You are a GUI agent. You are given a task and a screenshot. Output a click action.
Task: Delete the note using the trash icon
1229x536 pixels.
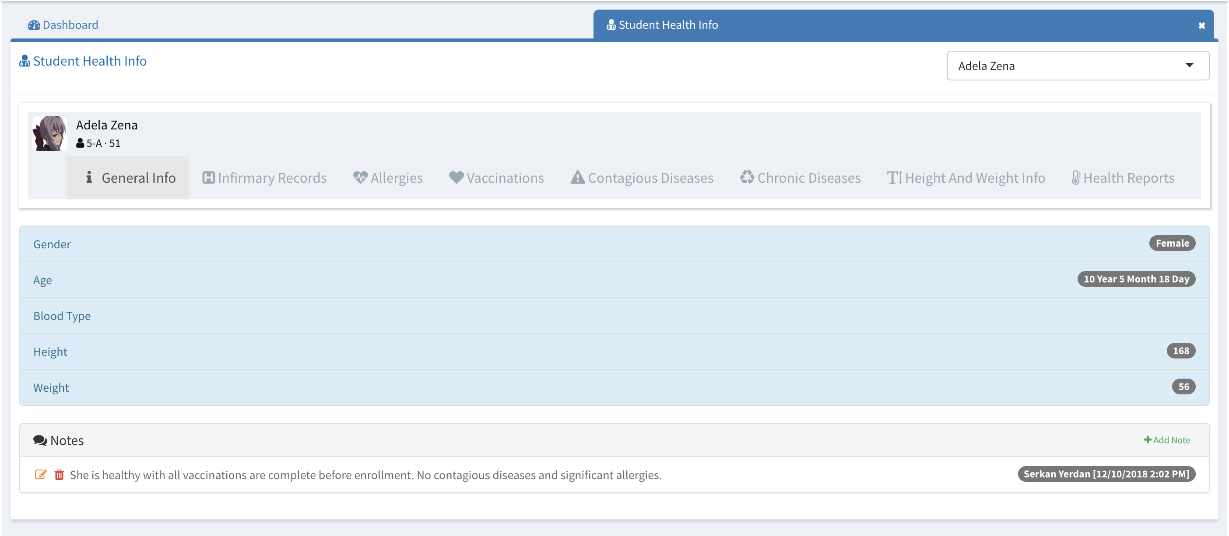pyautogui.click(x=59, y=474)
